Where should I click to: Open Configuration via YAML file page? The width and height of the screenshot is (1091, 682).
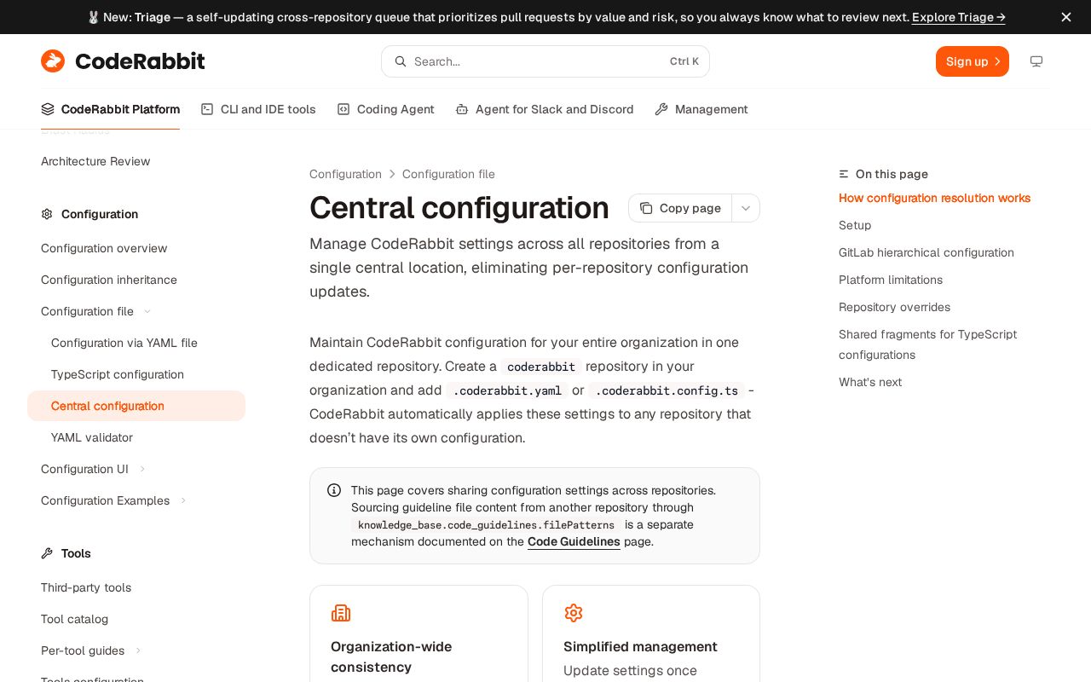tap(124, 343)
